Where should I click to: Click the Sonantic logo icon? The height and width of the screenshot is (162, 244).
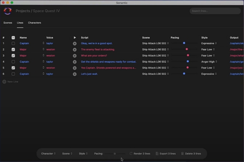coord(8,11)
